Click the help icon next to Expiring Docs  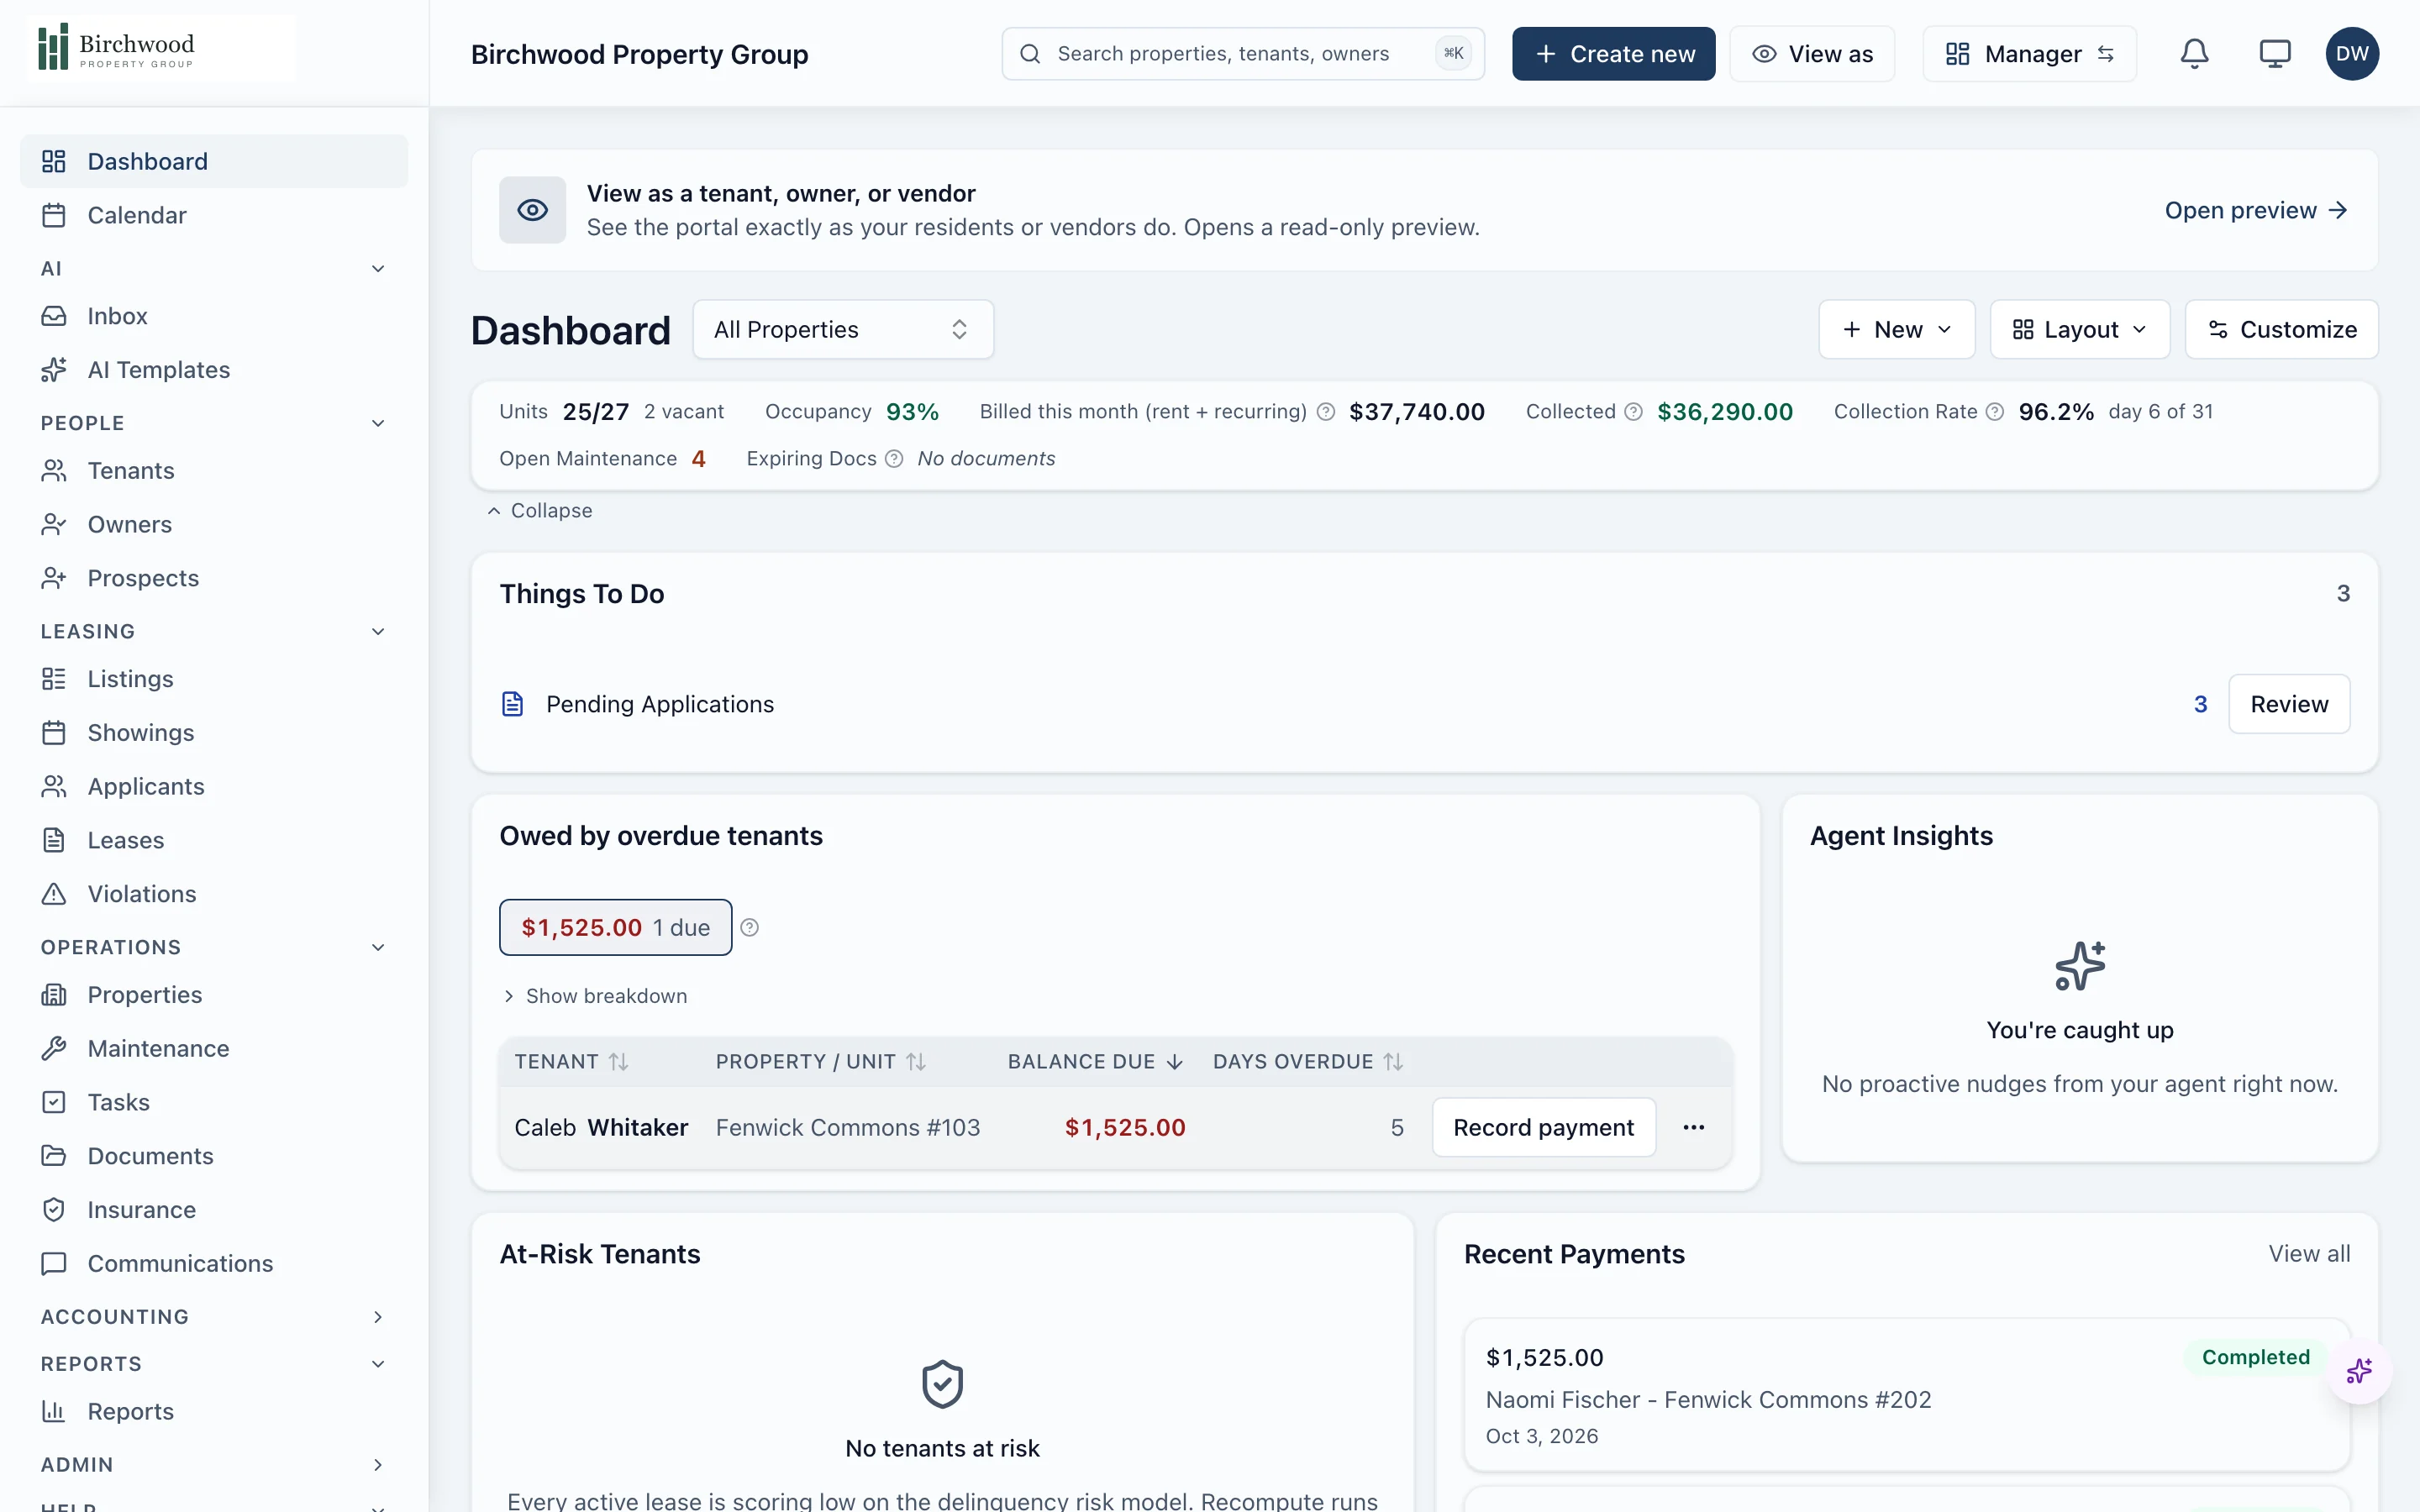click(894, 459)
